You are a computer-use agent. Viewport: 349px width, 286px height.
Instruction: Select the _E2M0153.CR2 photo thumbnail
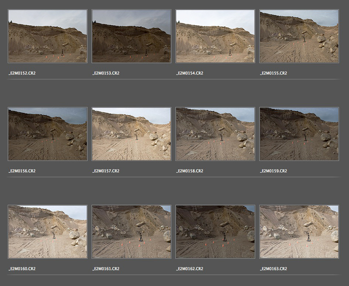coord(131,36)
